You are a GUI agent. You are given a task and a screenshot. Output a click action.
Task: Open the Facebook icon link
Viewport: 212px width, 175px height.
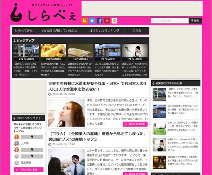coord(99,21)
